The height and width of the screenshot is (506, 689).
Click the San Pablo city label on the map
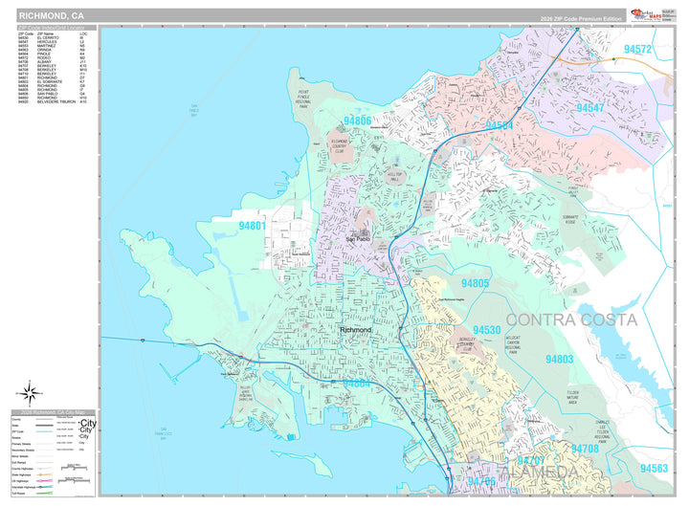point(358,239)
